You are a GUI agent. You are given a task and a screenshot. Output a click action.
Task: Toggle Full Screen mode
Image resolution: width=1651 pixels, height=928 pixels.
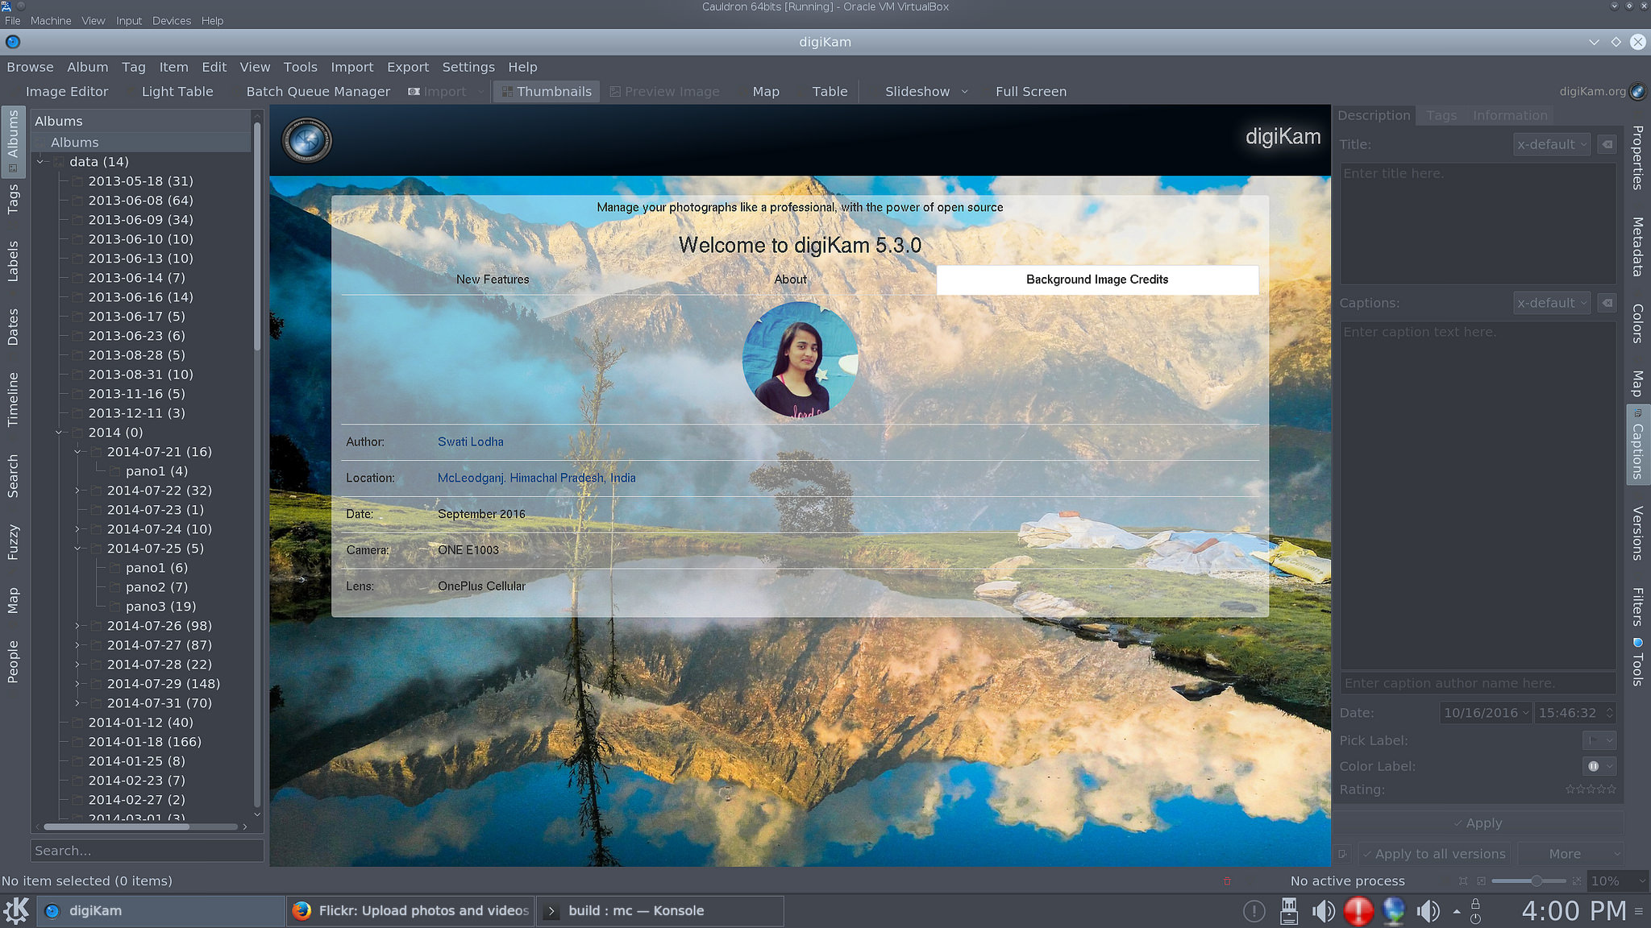click(1030, 92)
